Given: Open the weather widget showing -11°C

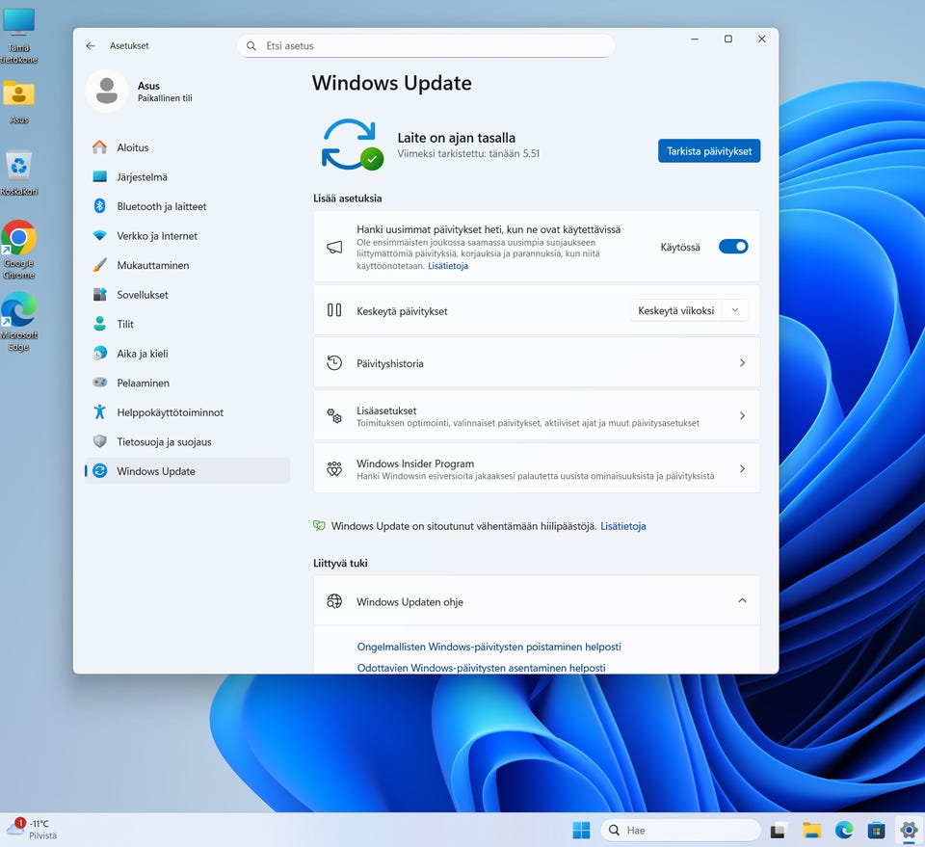Looking at the screenshot, I should pyautogui.click(x=33, y=830).
